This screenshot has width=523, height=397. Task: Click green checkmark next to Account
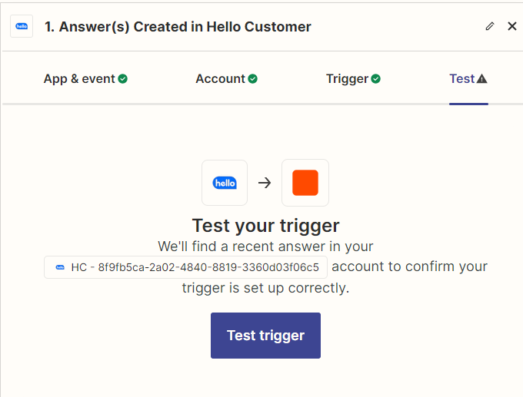point(253,78)
